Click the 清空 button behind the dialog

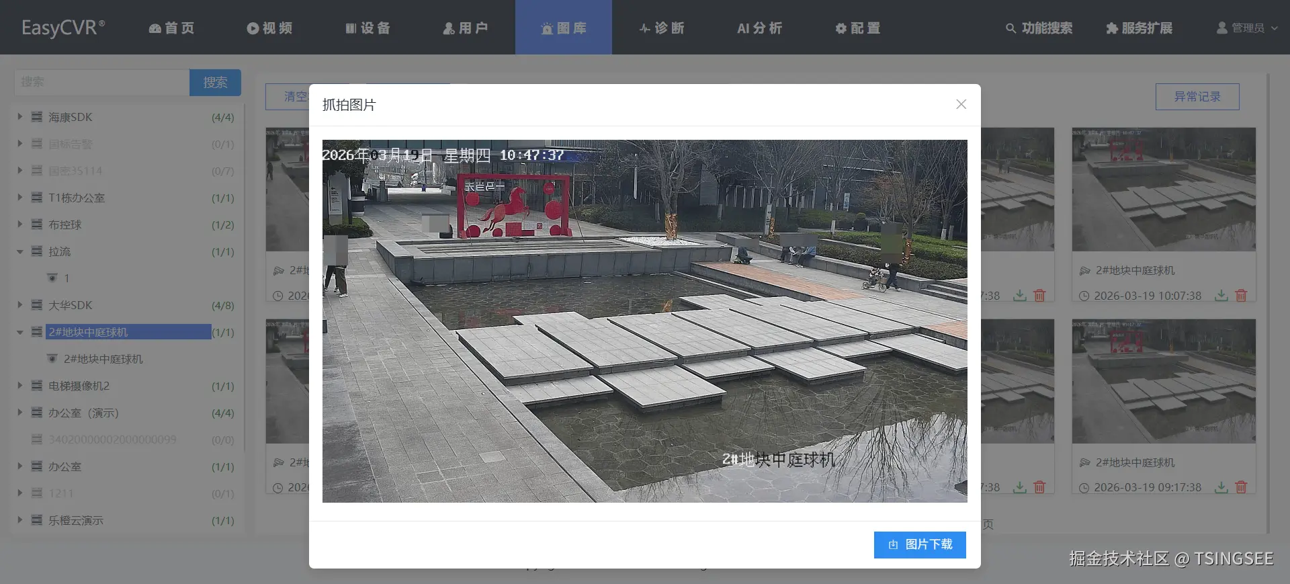[288, 97]
